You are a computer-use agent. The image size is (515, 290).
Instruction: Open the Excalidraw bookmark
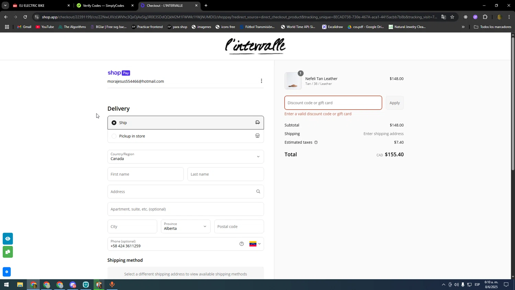point(332,27)
